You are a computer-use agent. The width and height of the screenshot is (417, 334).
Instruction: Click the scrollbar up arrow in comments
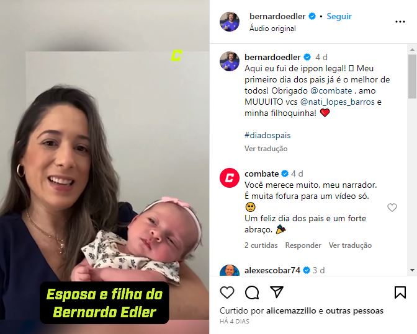412,50
